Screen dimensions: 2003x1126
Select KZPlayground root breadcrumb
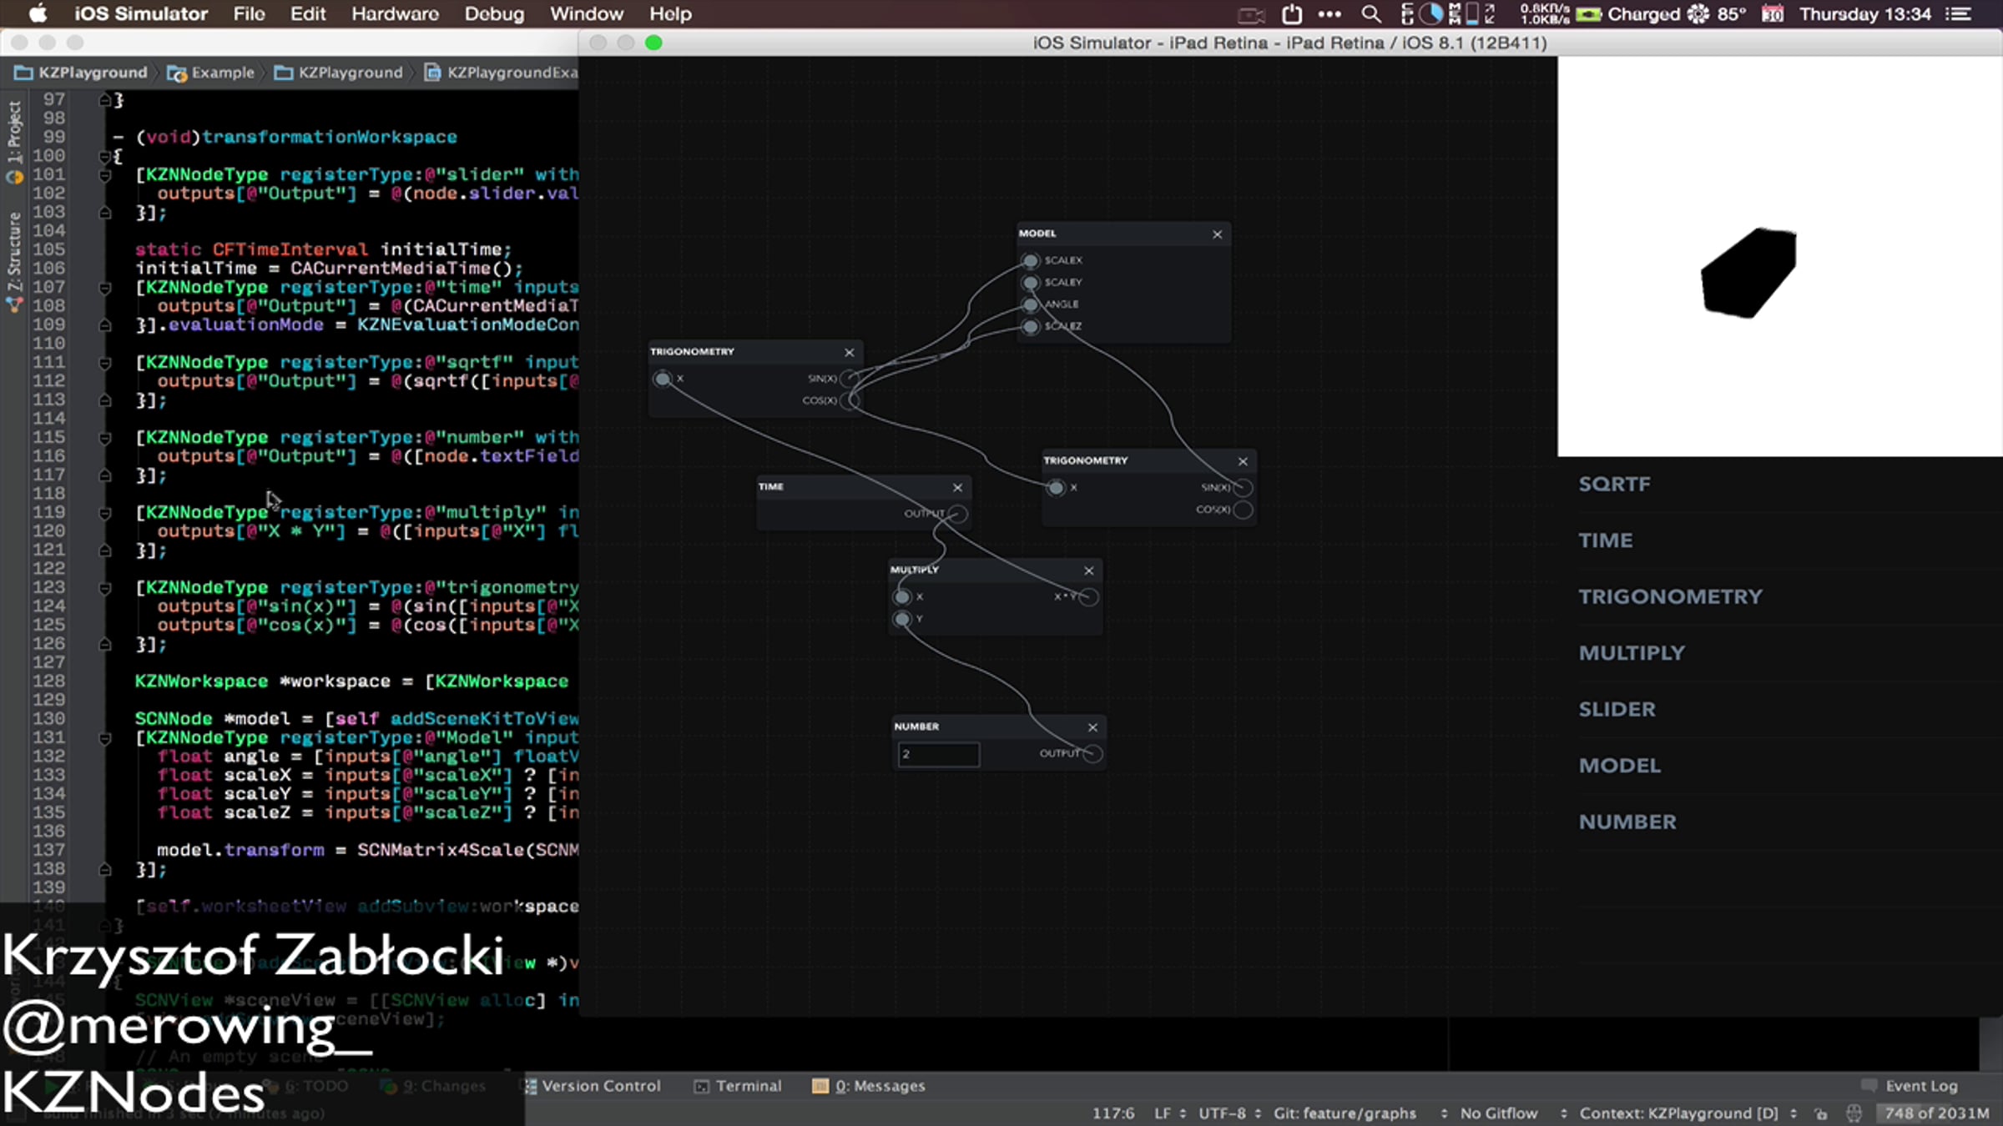pos(81,73)
